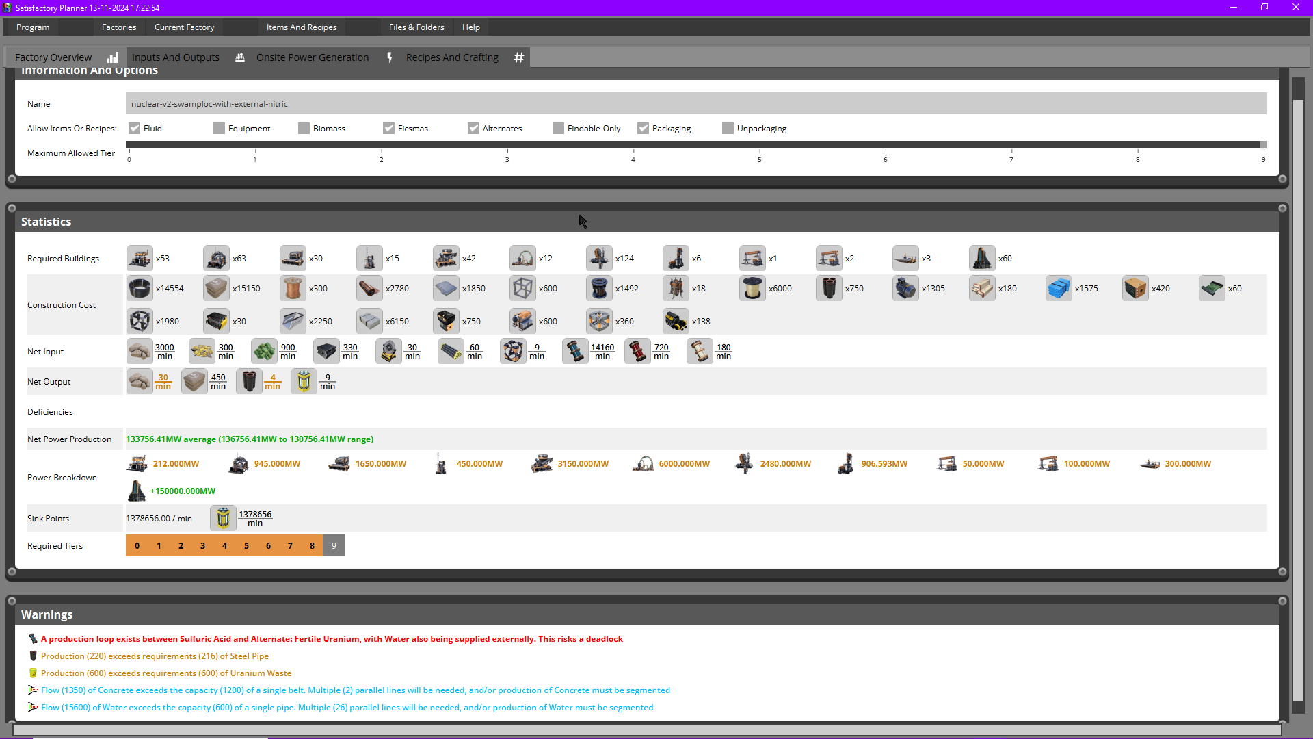Click the Awesome Sink coupon icon in Sink Points
Viewport: 1313px width, 739px height.
coord(223,518)
